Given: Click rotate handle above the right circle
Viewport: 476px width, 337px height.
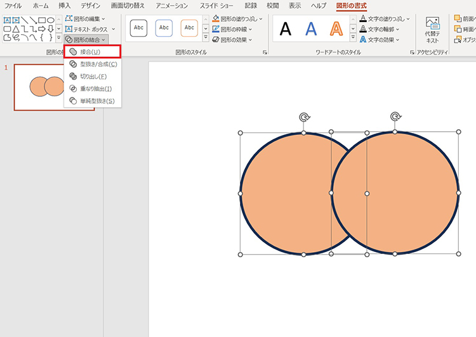Looking at the screenshot, I should (395, 117).
